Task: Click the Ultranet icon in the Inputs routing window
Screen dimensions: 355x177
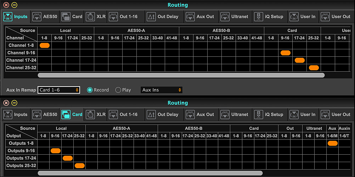Action: click(225, 16)
